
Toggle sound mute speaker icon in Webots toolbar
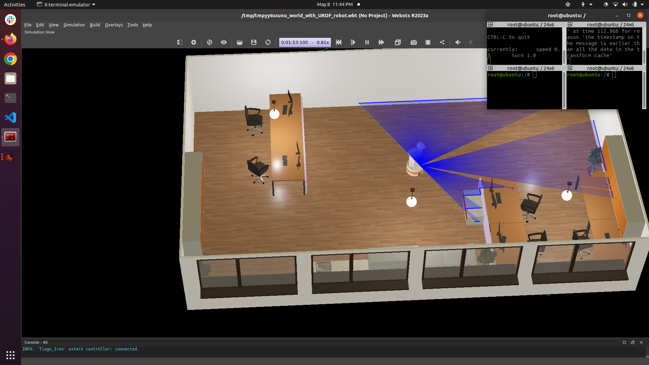[x=458, y=42]
